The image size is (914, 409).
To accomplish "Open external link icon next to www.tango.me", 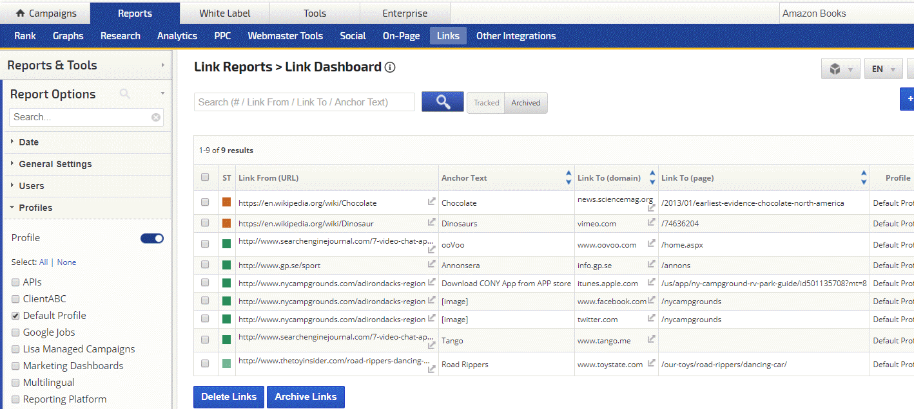I will coord(651,339).
